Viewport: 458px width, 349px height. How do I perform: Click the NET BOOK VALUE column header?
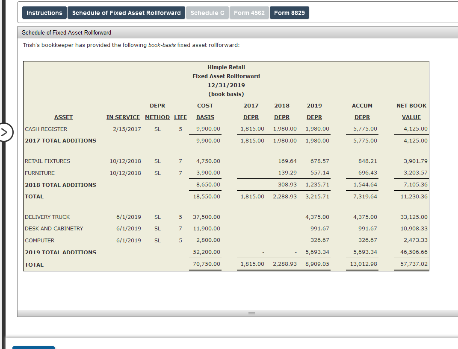(411, 111)
